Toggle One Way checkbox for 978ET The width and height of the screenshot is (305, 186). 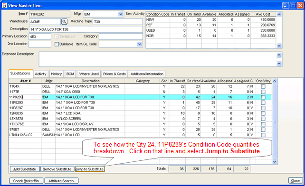point(263,130)
